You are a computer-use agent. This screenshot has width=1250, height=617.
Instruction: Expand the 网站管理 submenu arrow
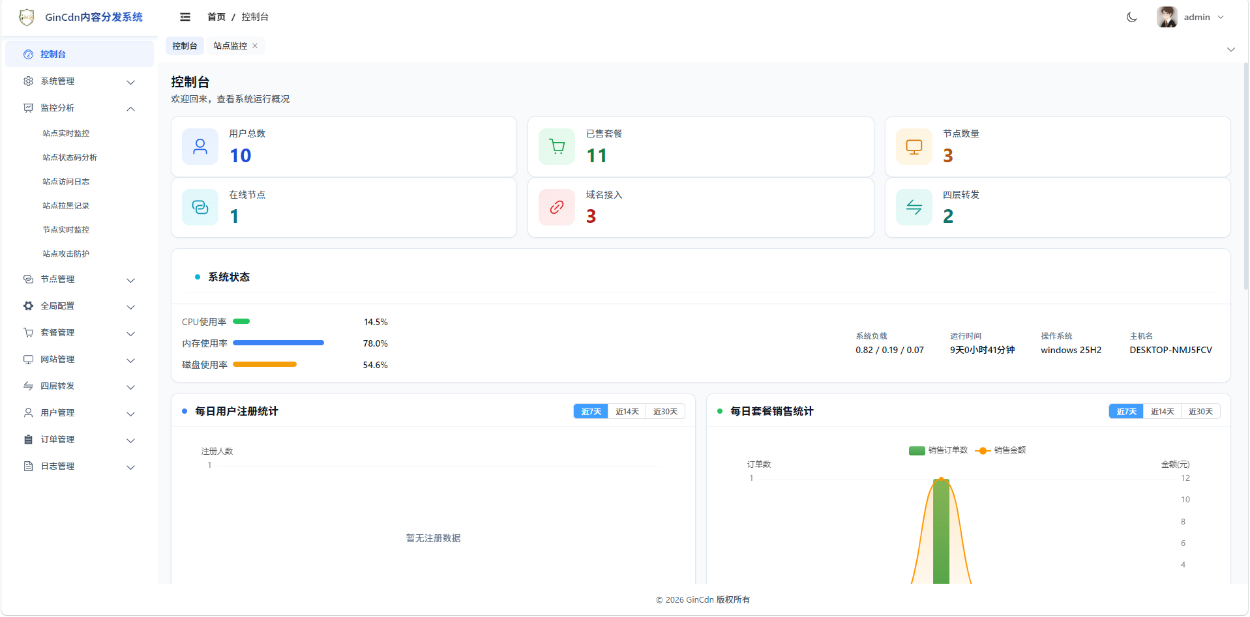(x=130, y=360)
